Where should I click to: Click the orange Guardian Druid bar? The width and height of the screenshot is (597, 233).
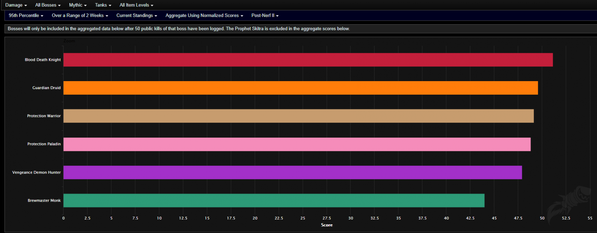click(x=300, y=88)
